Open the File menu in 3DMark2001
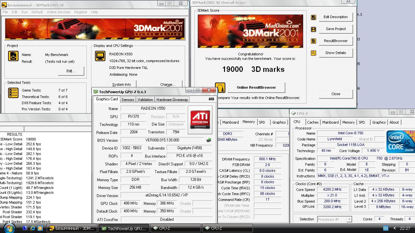This screenshot has height=233, width=415. point(5,12)
